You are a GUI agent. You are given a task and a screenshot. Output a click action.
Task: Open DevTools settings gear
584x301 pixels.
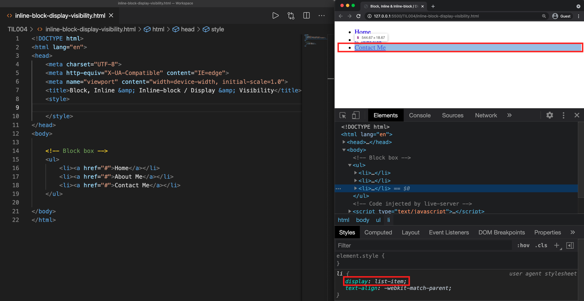click(550, 115)
